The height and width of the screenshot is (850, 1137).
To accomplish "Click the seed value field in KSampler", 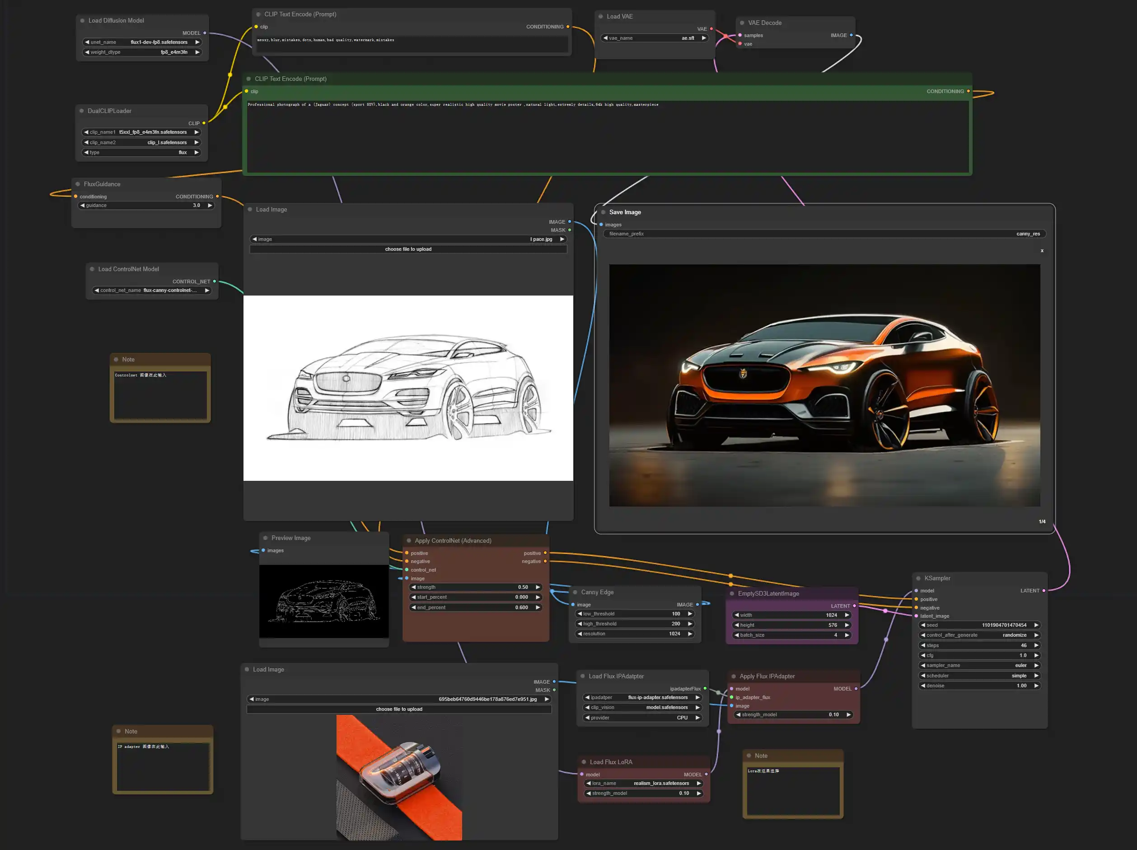I will 980,625.
